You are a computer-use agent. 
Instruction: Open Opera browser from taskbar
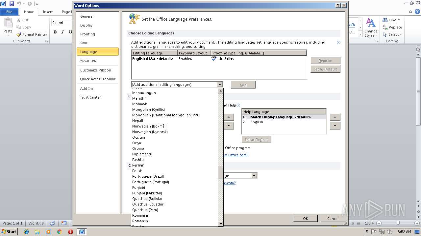70,232
